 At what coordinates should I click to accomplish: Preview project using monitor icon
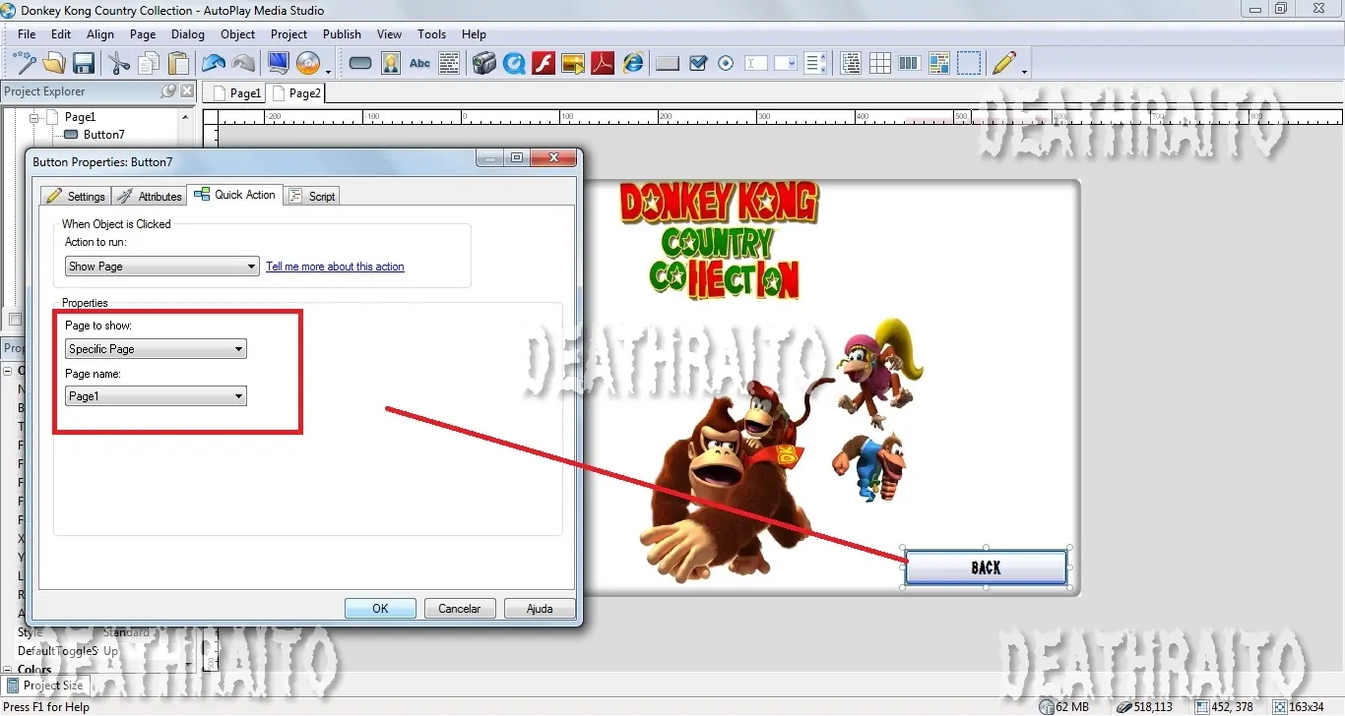279,63
